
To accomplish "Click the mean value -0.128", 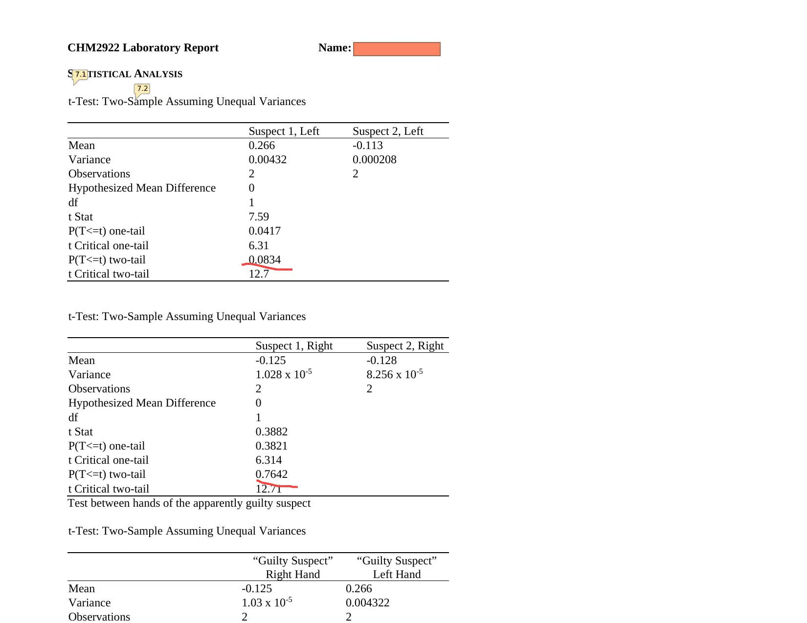I will click(x=381, y=361).
